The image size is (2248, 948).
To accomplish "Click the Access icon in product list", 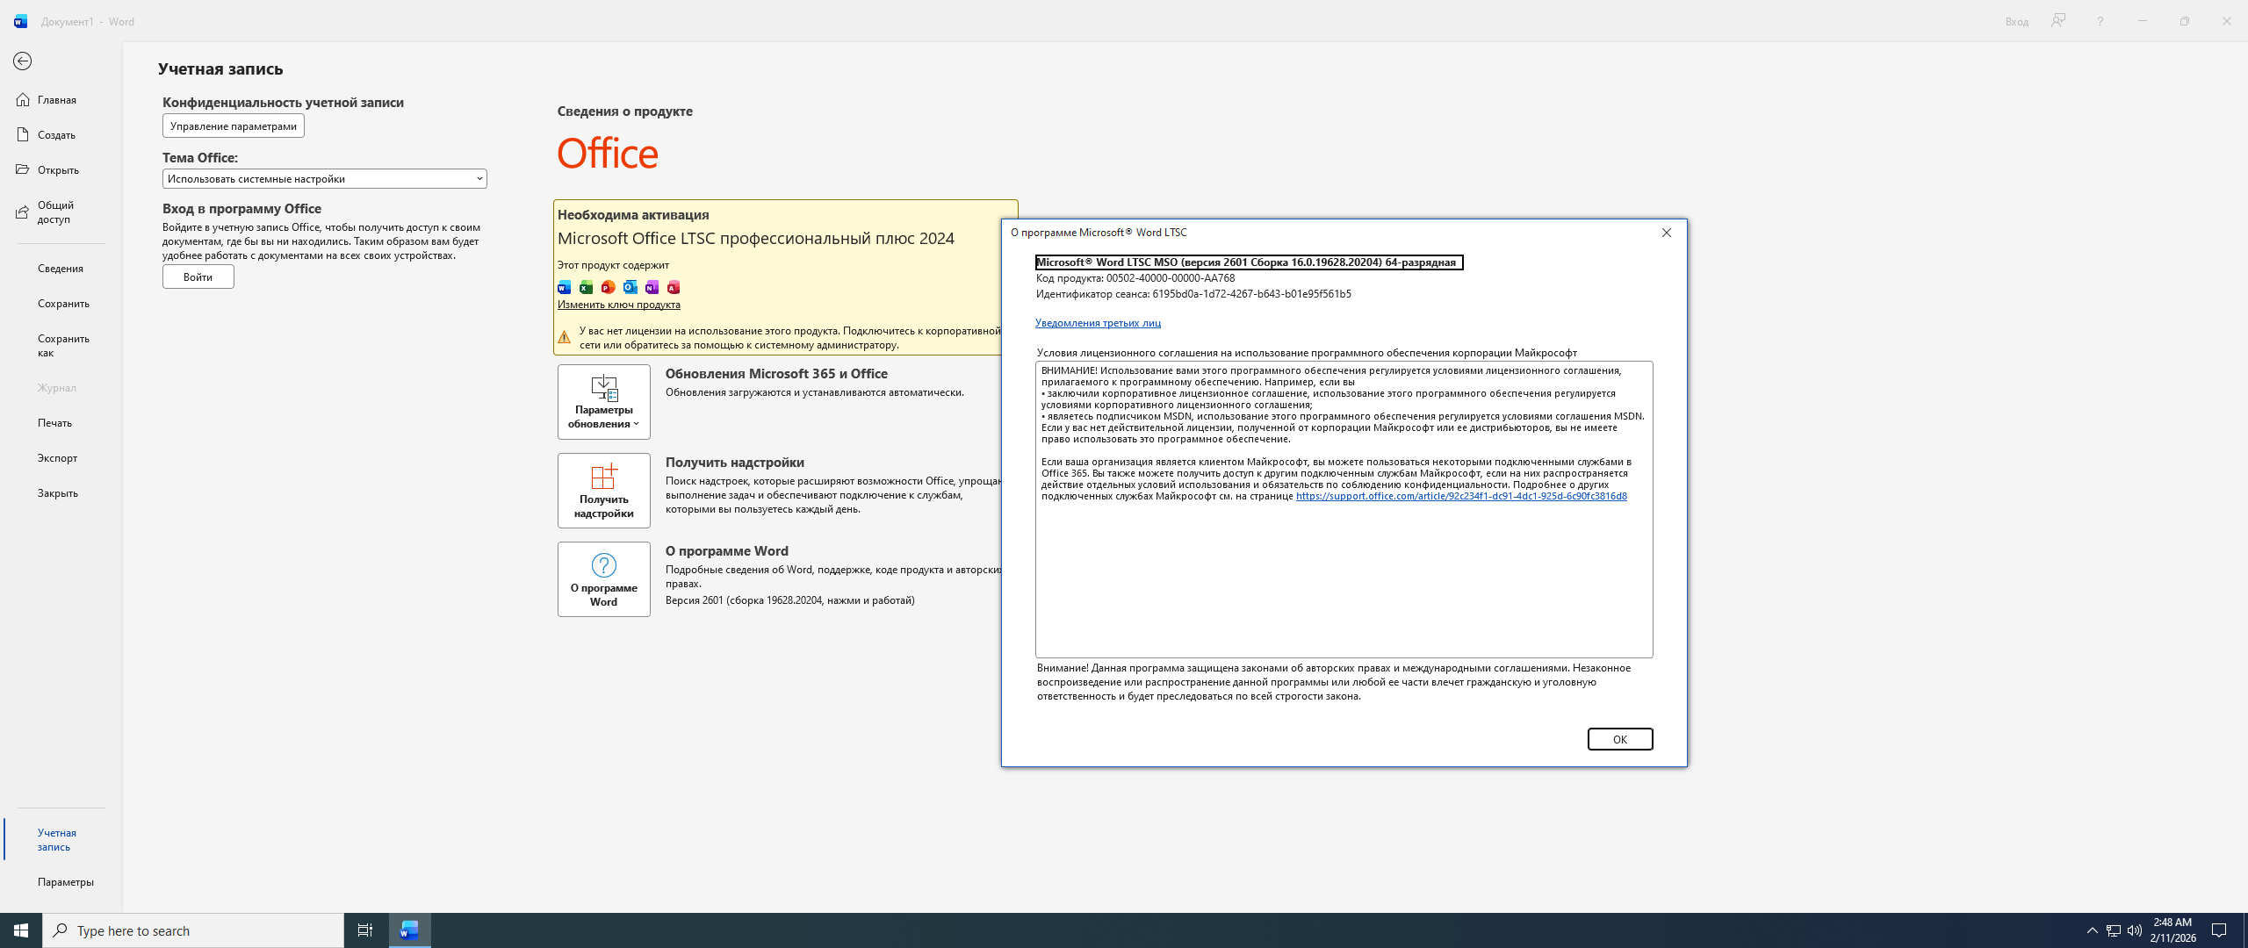I will pyautogui.click(x=674, y=287).
